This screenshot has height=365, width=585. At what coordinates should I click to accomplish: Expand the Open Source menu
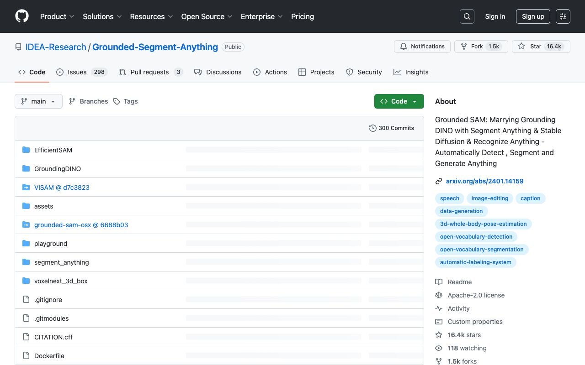(x=207, y=16)
